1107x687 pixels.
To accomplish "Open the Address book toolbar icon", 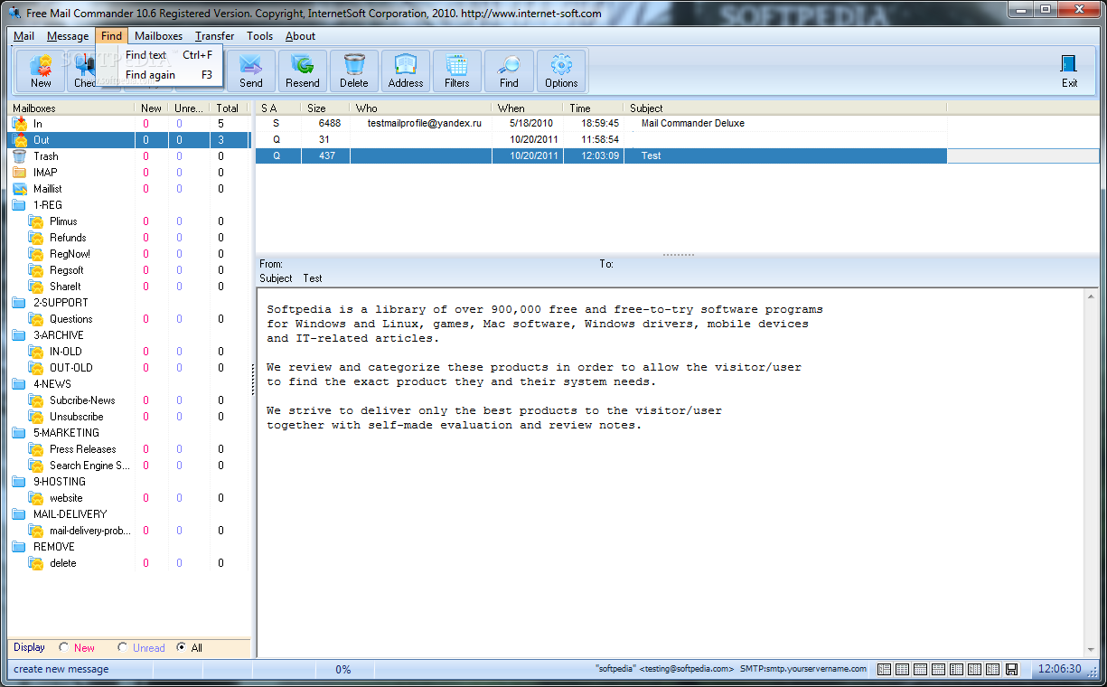I will pos(406,71).
